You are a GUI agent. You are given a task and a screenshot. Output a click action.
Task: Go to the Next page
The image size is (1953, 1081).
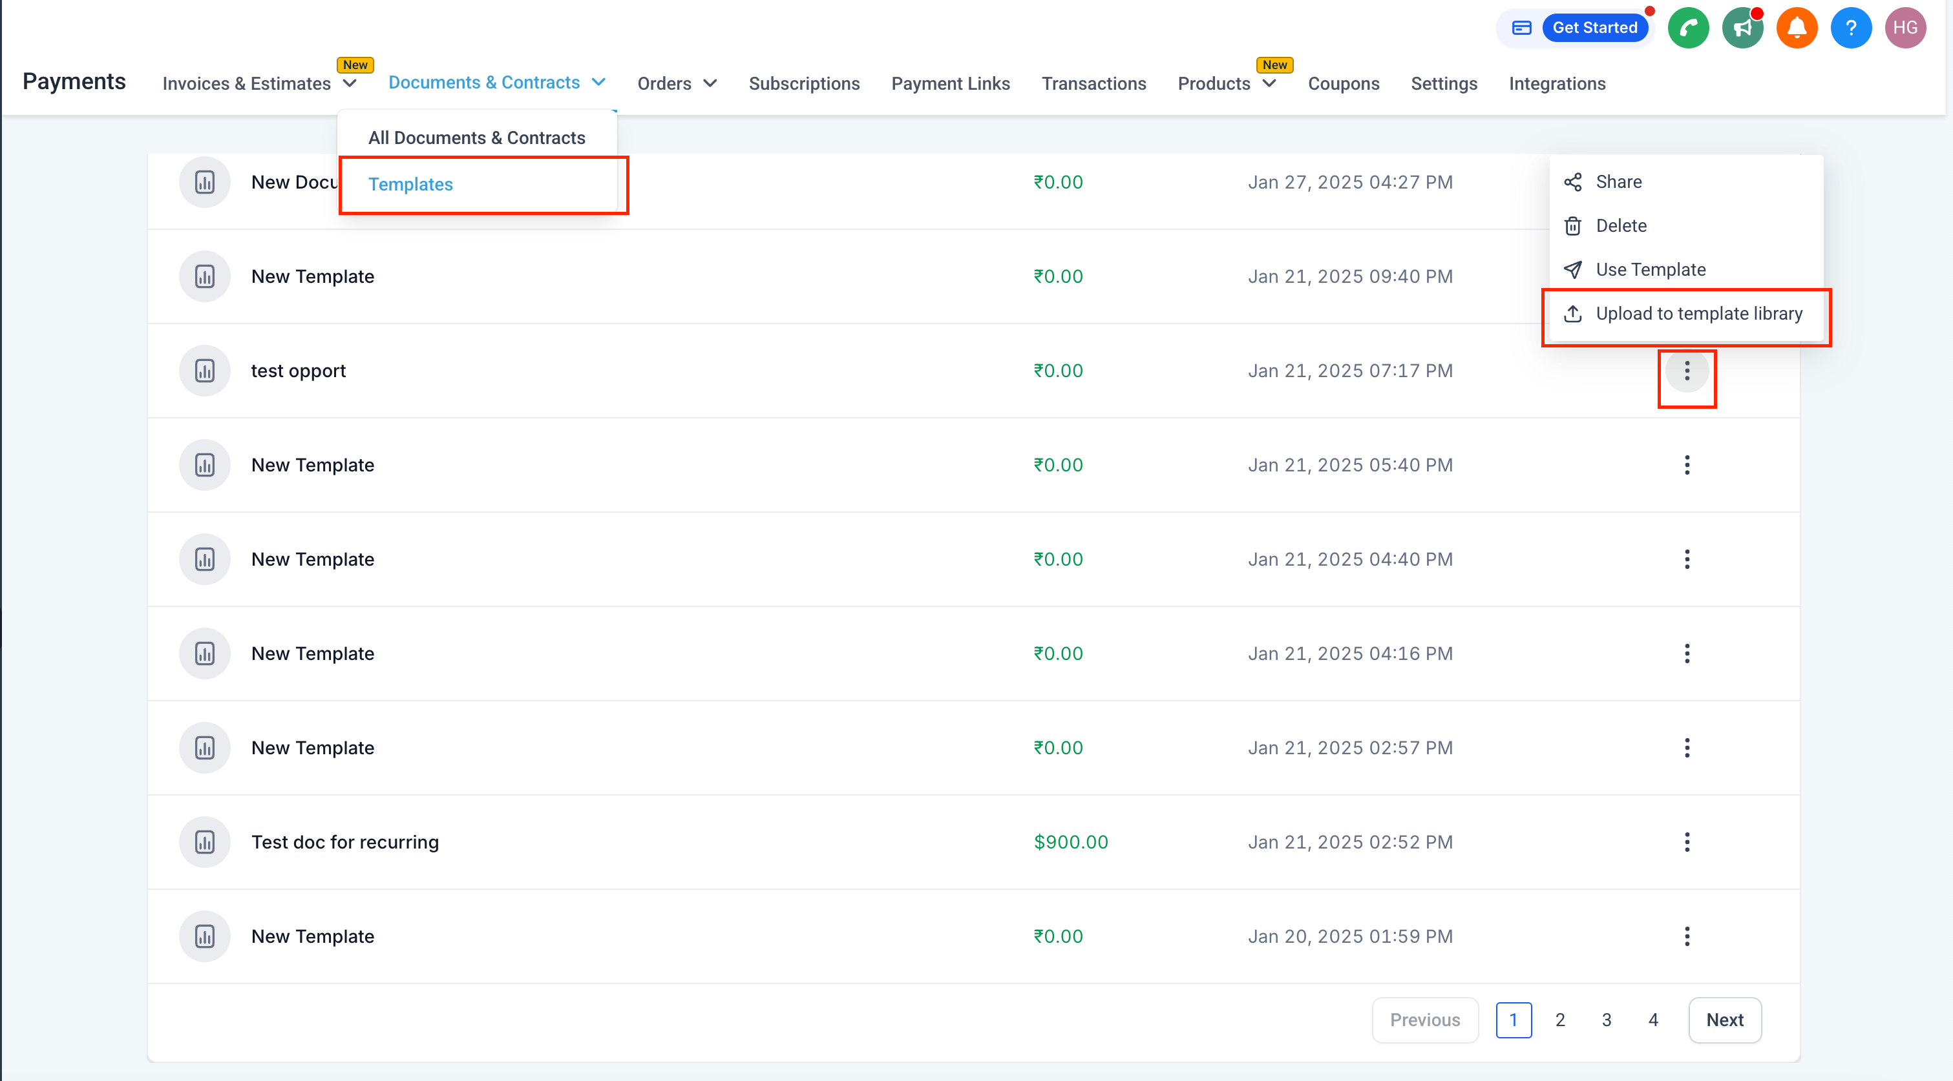pos(1724,1020)
